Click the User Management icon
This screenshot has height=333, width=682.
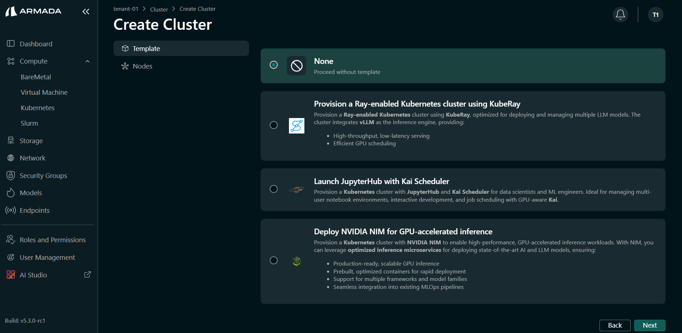point(11,257)
